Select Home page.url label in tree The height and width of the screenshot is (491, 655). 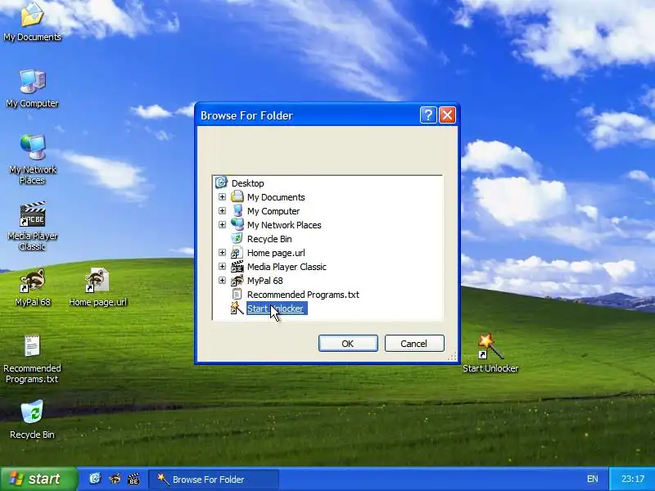(x=276, y=253)
